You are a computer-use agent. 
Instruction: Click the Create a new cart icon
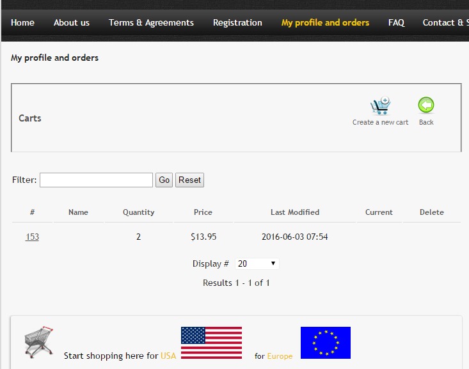pos(380,106)
